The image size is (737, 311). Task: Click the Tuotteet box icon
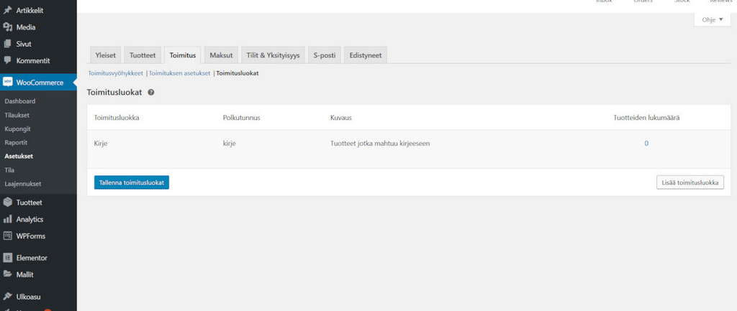tap(7, 203)
